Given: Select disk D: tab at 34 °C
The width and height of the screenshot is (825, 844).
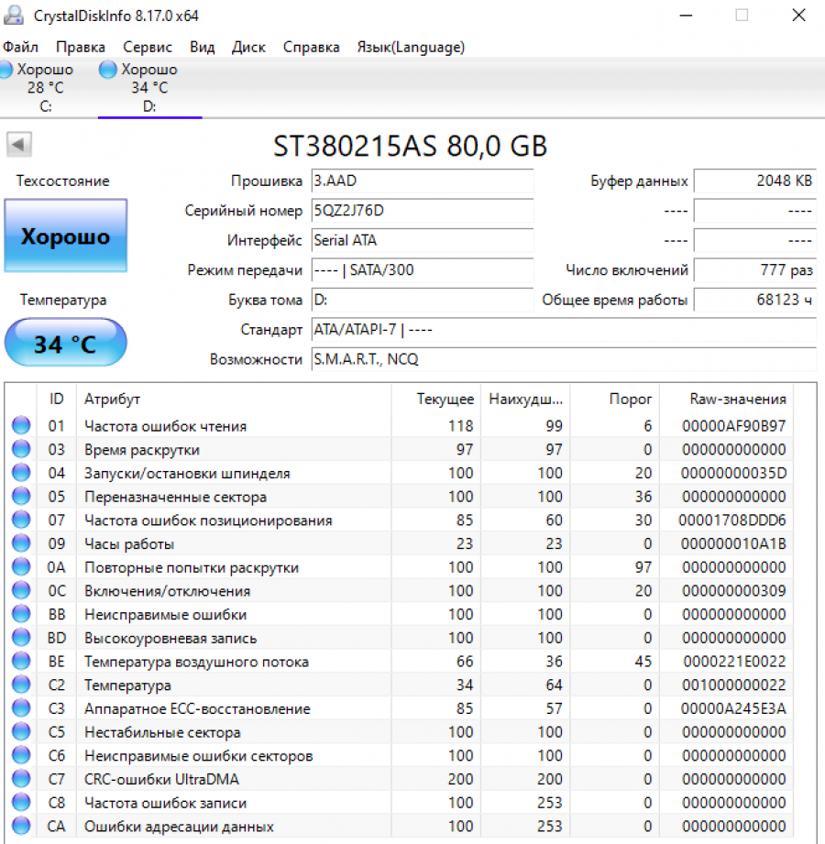Looking at the screenshot, I should coord(149,88).
